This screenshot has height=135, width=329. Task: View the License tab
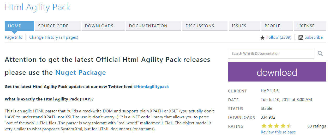310,26
